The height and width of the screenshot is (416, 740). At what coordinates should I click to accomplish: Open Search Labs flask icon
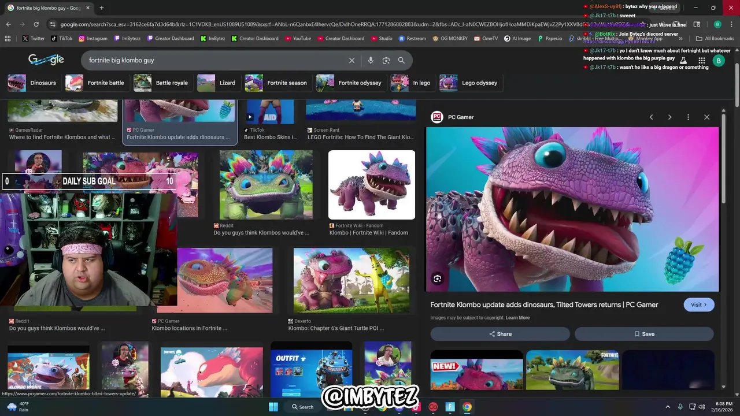(683, 60)
